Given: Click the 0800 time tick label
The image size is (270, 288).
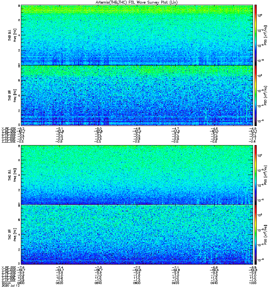Looking at the screenshot, I should click(21, 283).
